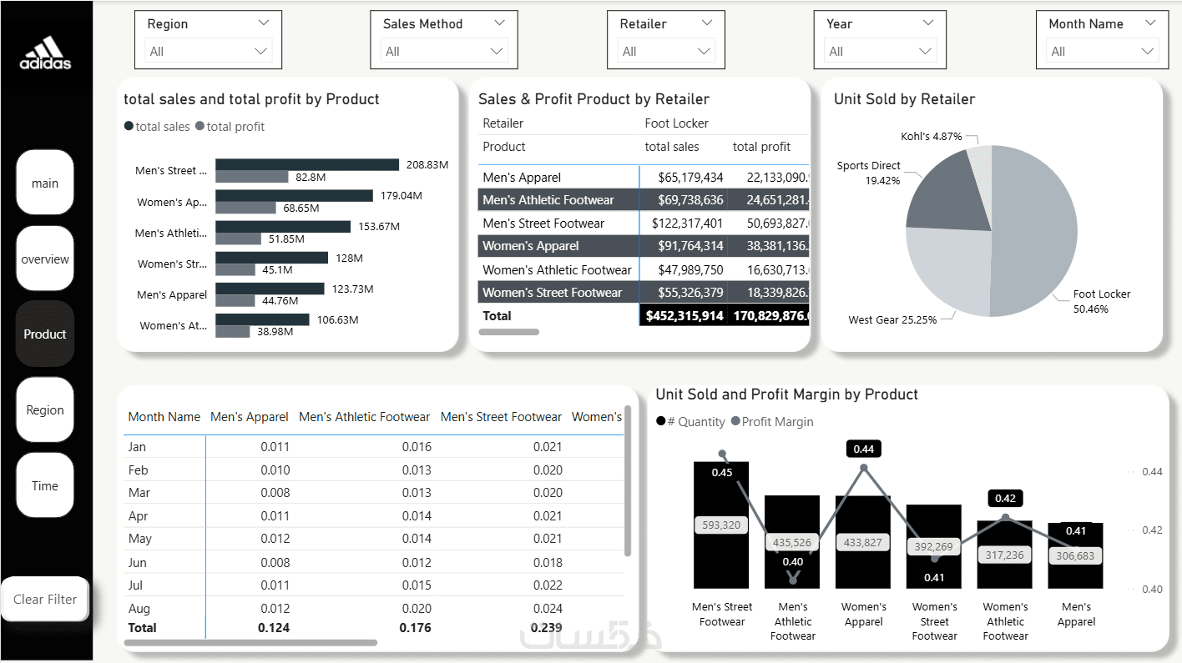Select the West Gear pie slice
Viewport: 1182px width, 663px height.
pos(947,271)
